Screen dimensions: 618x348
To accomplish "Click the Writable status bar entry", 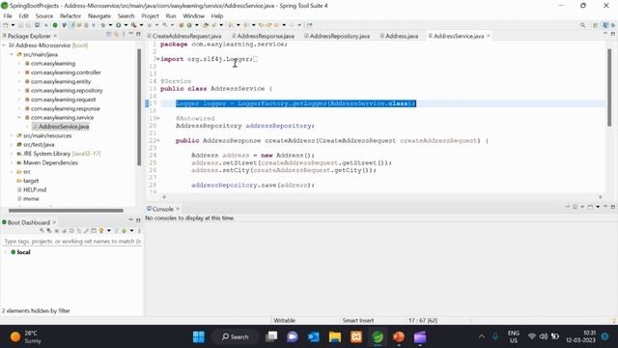I will click(284, 320).
